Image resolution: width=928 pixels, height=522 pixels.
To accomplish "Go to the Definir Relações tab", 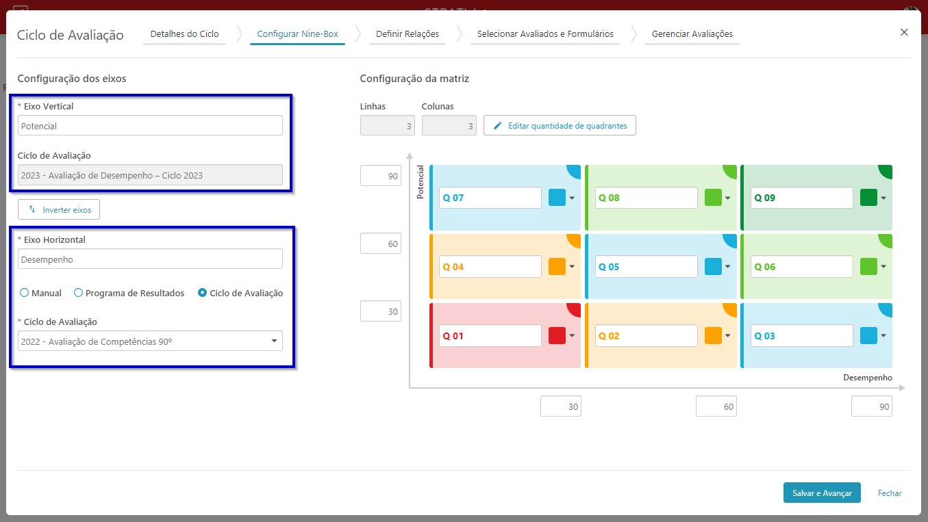I will click(x=407, y=34).
